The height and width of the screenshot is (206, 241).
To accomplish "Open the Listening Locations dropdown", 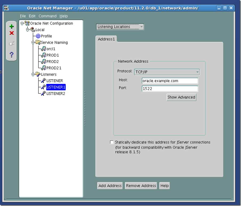I will coord(120,27).
